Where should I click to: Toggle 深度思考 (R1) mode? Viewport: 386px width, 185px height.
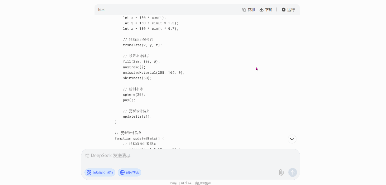coord(100,172)
